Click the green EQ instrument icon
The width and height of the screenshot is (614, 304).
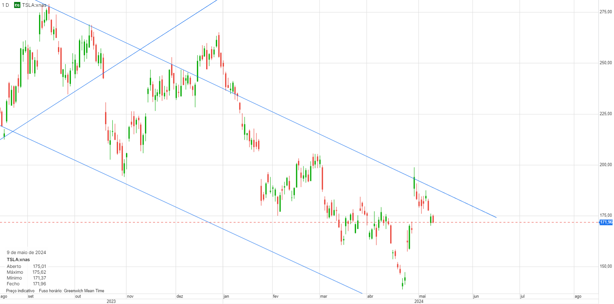coord(17,5)
